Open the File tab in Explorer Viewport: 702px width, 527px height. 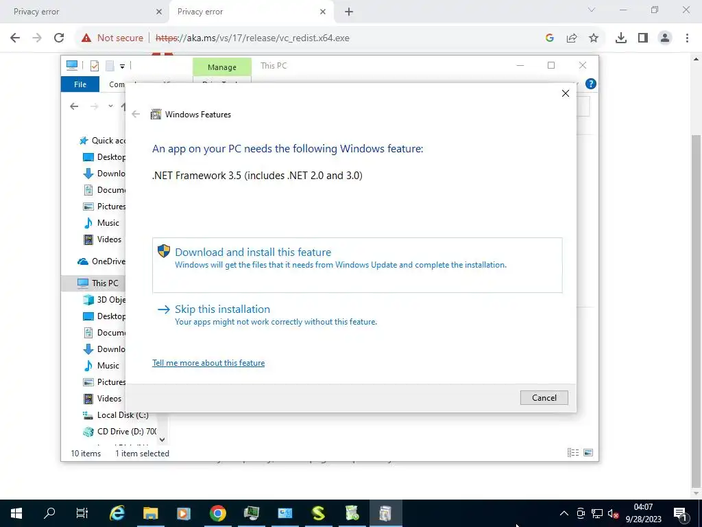pyautogui.click(x=80, y=84)
